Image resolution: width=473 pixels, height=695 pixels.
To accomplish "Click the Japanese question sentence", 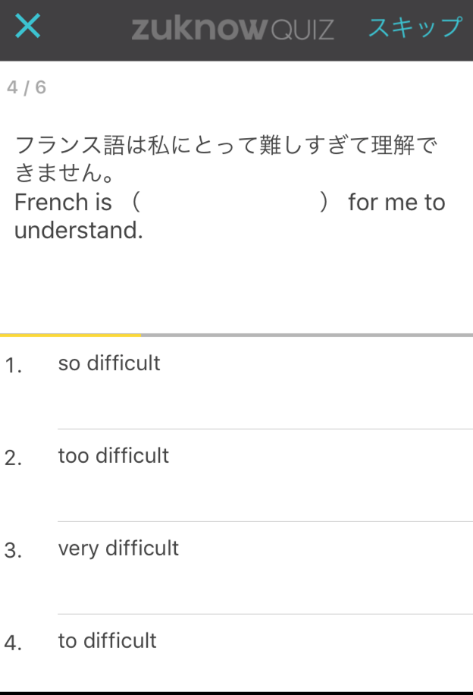I will 226,159.
